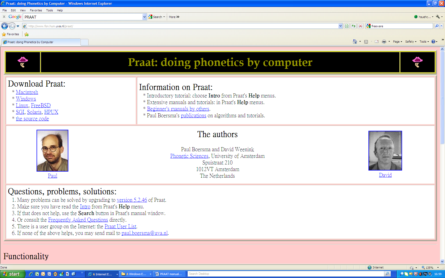445x278 pixels.
Task: Follow the Linux download link
Action: pos(22,105)
